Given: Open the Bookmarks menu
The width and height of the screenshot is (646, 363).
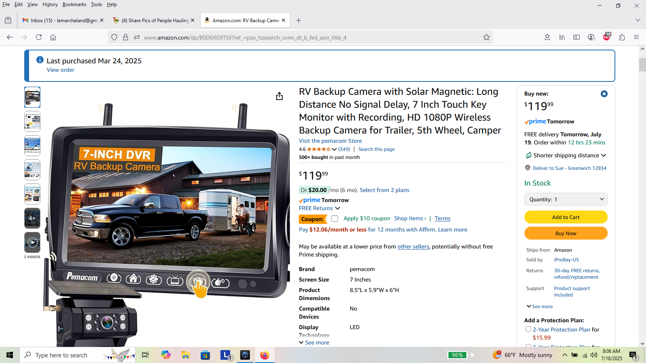Looking at the screenshot, I should coord(74,4).
